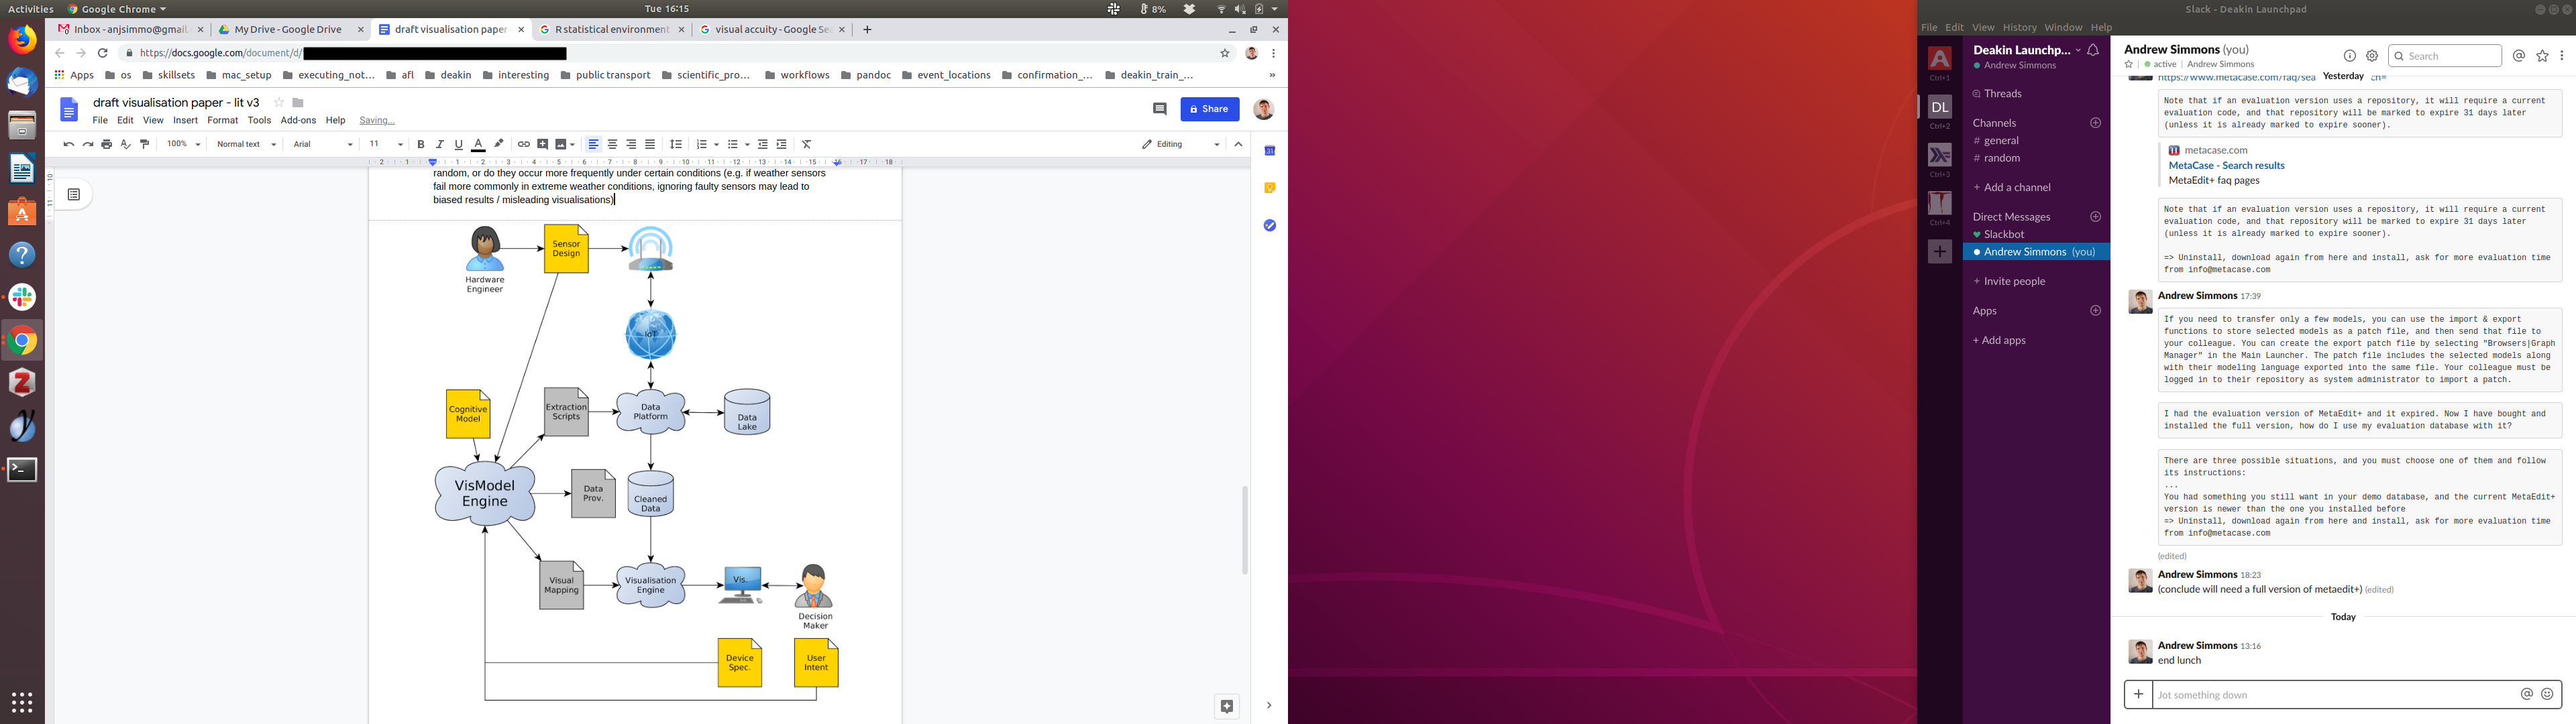Select the paint format tool
Viewport: 2576px width, 724px height.
pyautogui.click(x=145, y=145)
